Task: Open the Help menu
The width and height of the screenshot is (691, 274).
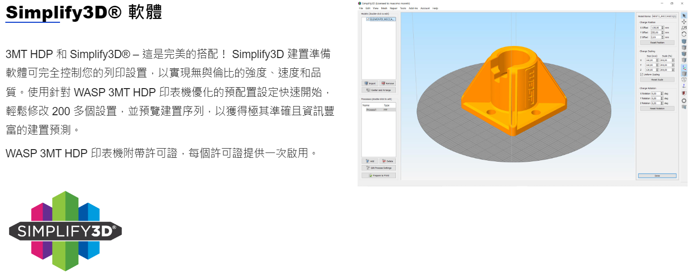Action: (435, 8)
